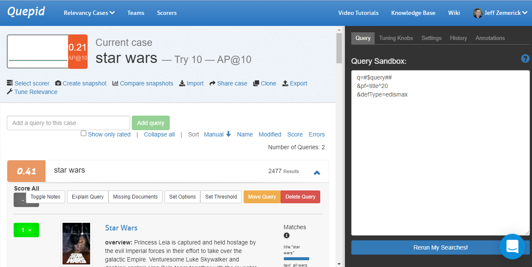The image size is (532, 267).
Task: Open the Scorers page
Action: [x=167, y=13]
